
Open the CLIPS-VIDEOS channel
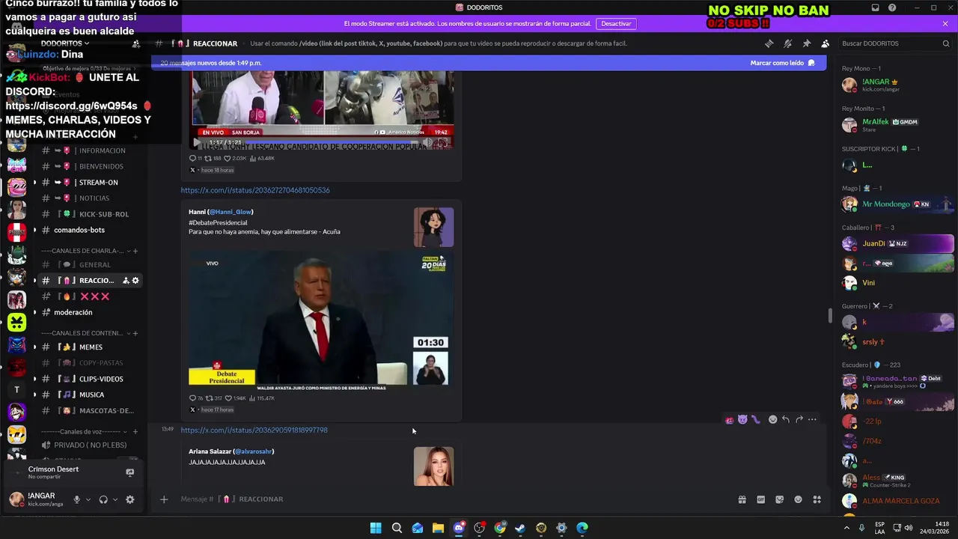coord(90,379)
